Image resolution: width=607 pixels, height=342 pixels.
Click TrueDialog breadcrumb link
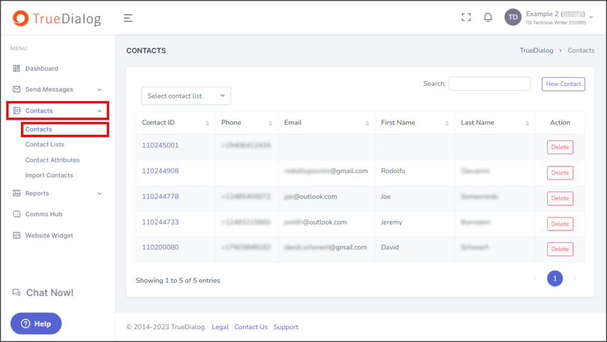(x=536, y=50)
